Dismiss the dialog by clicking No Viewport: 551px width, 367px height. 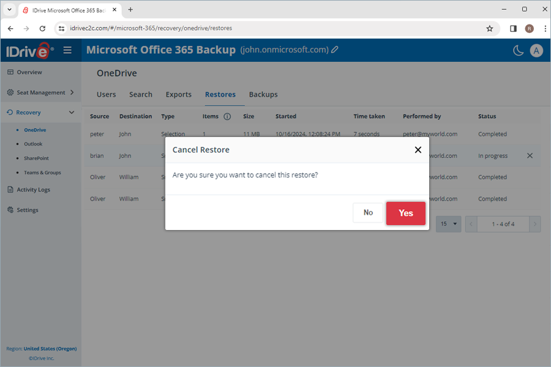click(x=368, y=213)
